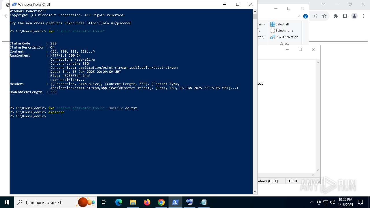This screenshot has height=208, width=370.
Task: Click Invert selection in Explorer ribbon
Action: click(x=284, y=37)
